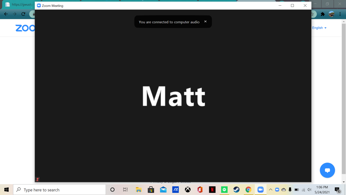Switch to Chrome via the taskbar icon
The width and height of the screenshot is (346, 195).
click(x=248, y=190)
